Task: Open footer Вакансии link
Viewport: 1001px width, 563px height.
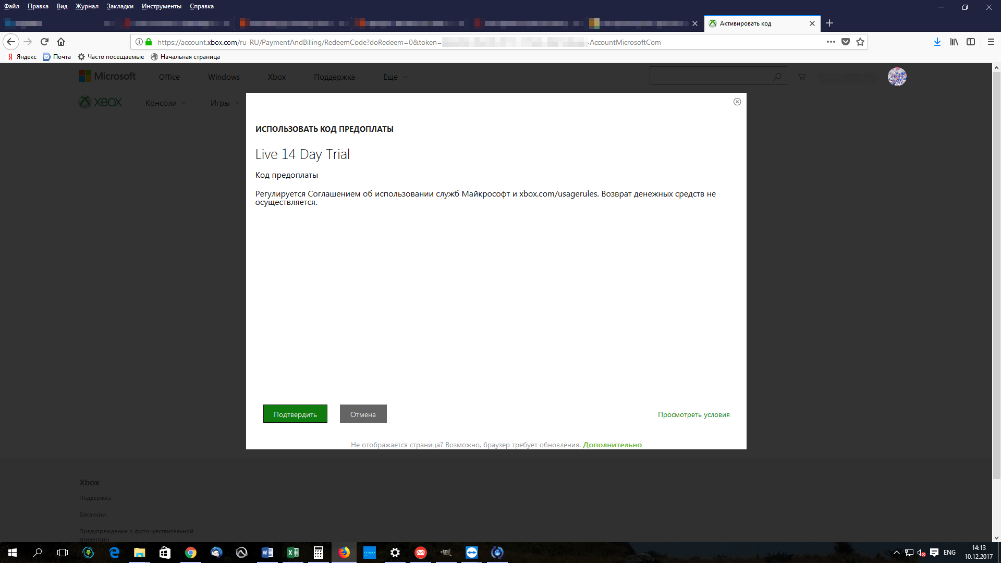Action: pos(92,515)
